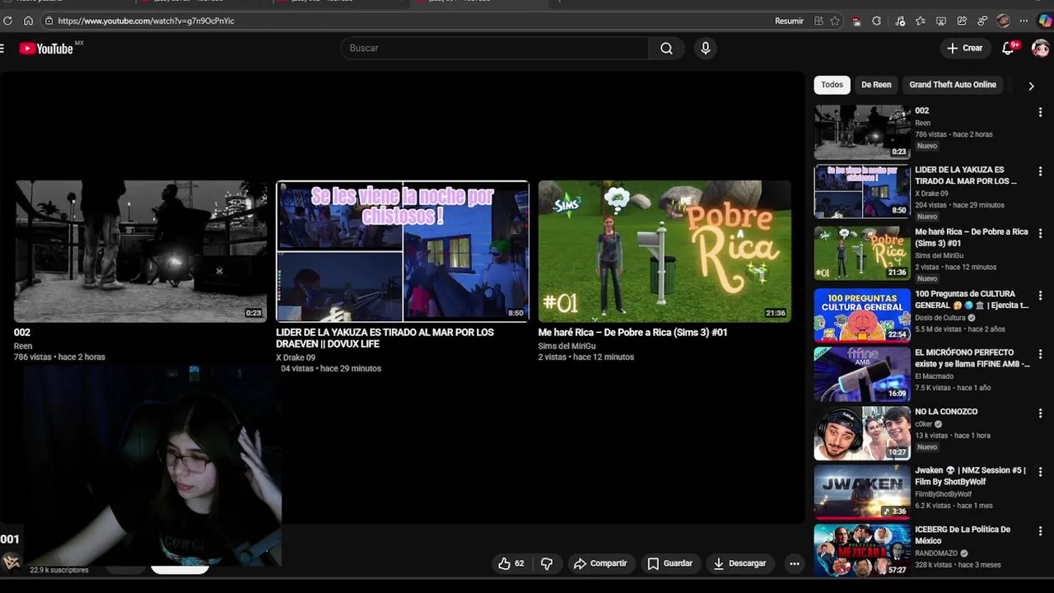Start voice search with the microphone icon
Screen dimensions: 1054x593
pyautogui.click(x=705, y=48)
